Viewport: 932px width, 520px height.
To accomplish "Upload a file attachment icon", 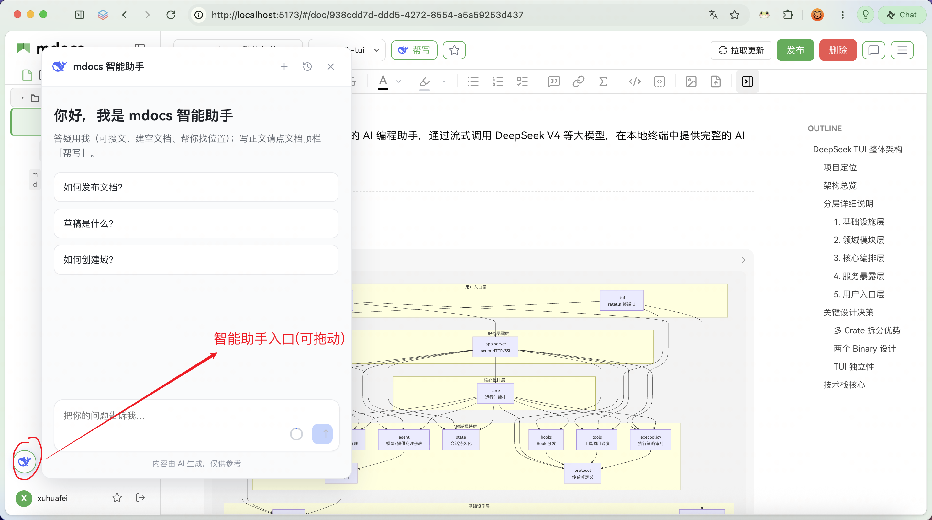I will 716,81.
